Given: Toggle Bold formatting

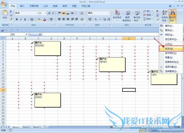Looking at the screenshot, I should pos(17,19).
